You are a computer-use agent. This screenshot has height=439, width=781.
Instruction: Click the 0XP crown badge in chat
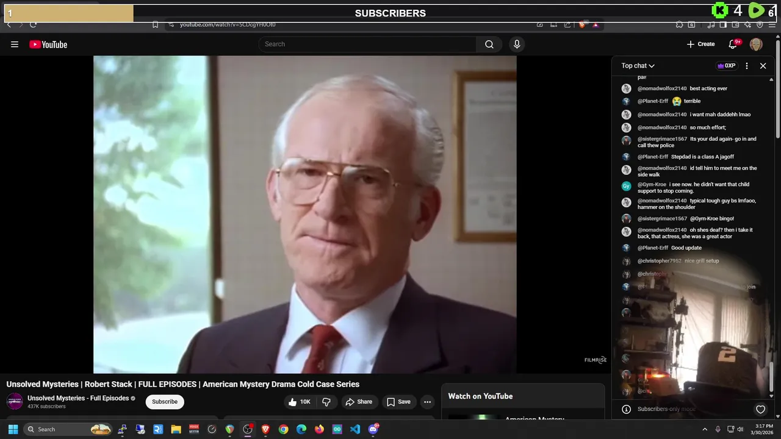pyautogui.click(x=726, y=66)
